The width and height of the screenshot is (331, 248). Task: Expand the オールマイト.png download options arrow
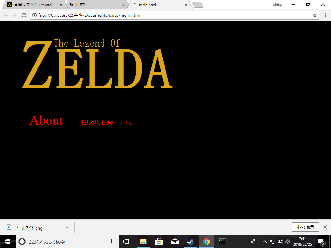[x=67, y=227]
